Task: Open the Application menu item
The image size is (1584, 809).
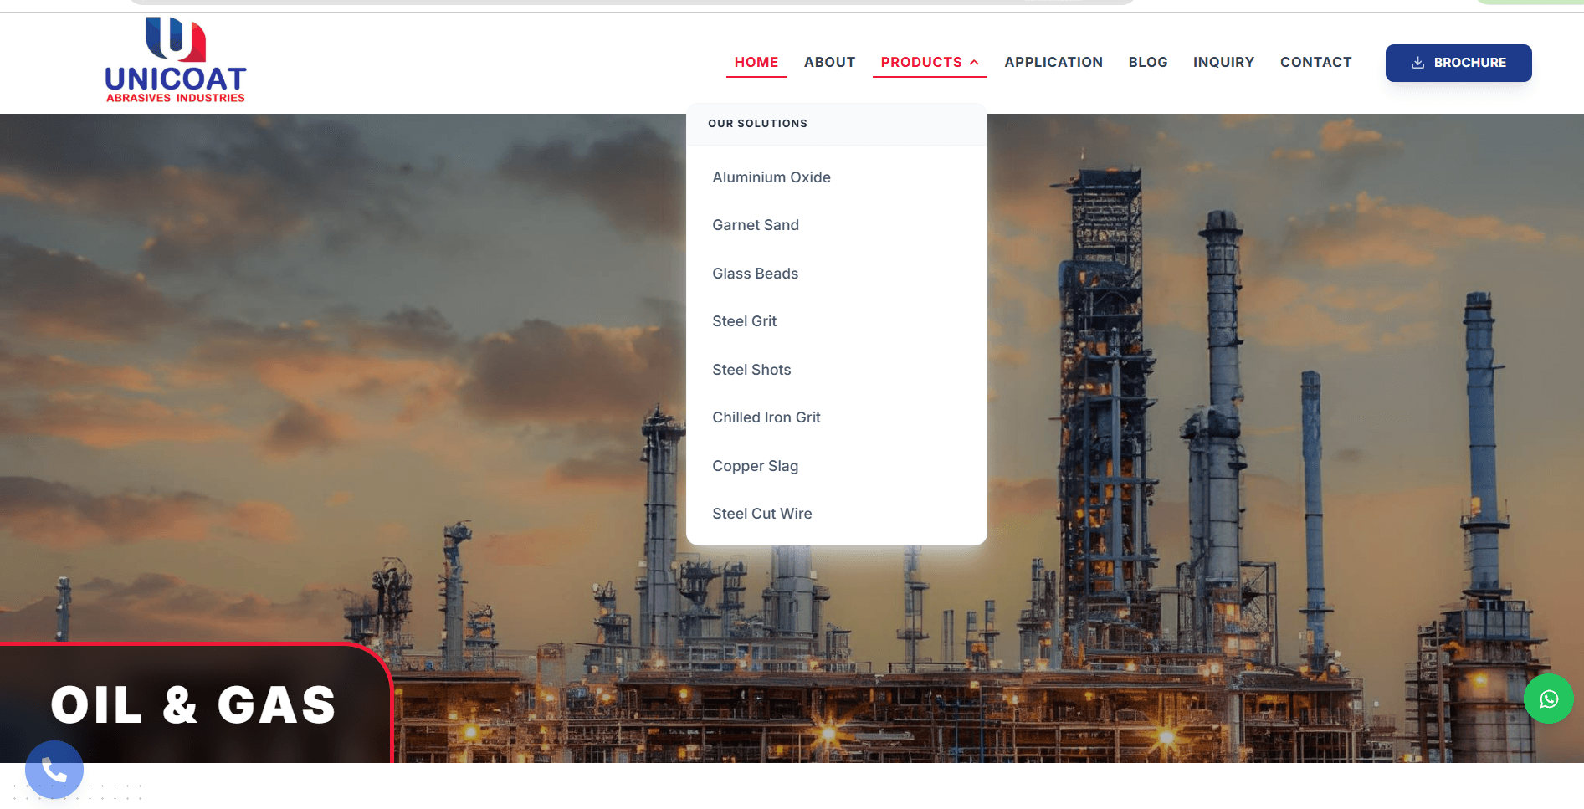Action: point(1053,63)
